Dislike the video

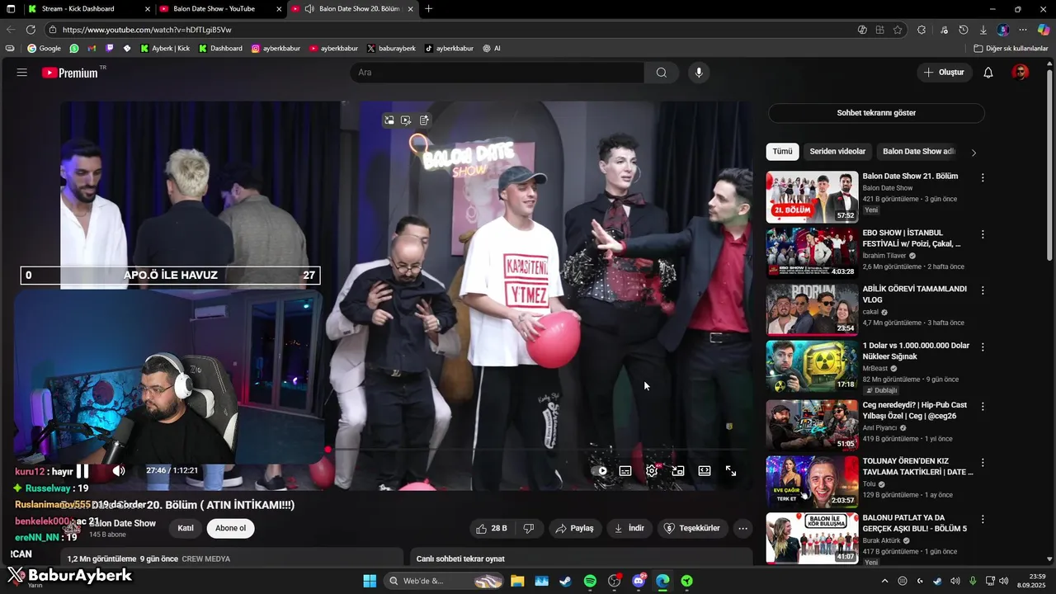(529, 528)
